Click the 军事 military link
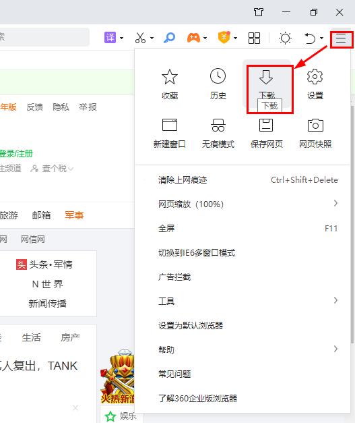 [74, 215]
